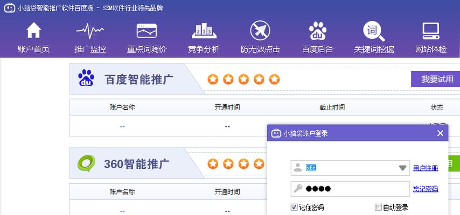Open 网站体检 computer icon
This screenshot has width=460, height=215.
point(431,31)
